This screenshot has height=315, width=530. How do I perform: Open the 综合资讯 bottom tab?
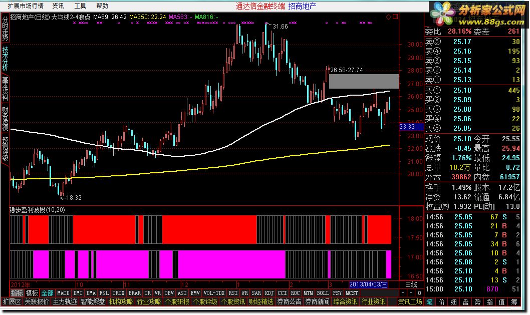tap(346, 301)
